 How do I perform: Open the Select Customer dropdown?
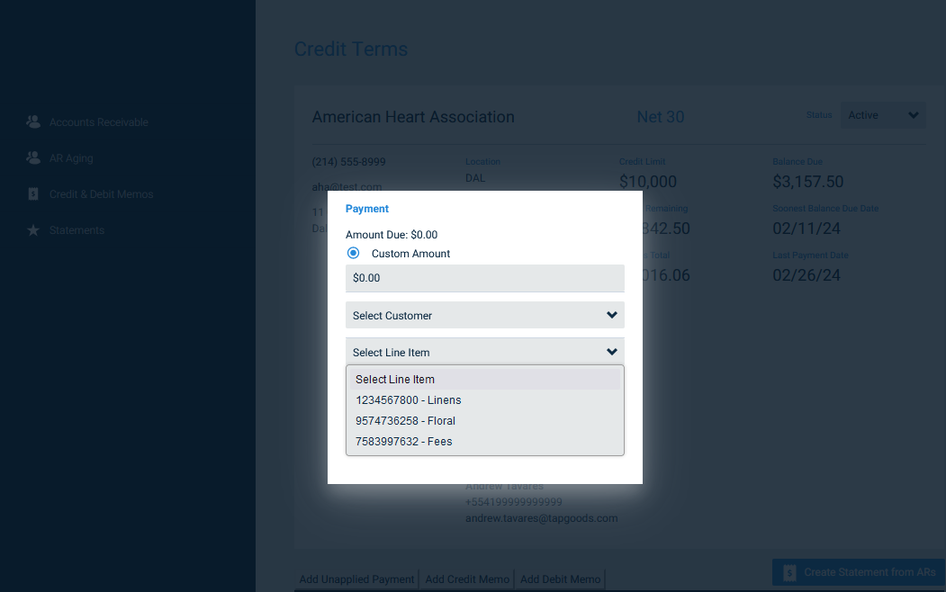(484, 315)
